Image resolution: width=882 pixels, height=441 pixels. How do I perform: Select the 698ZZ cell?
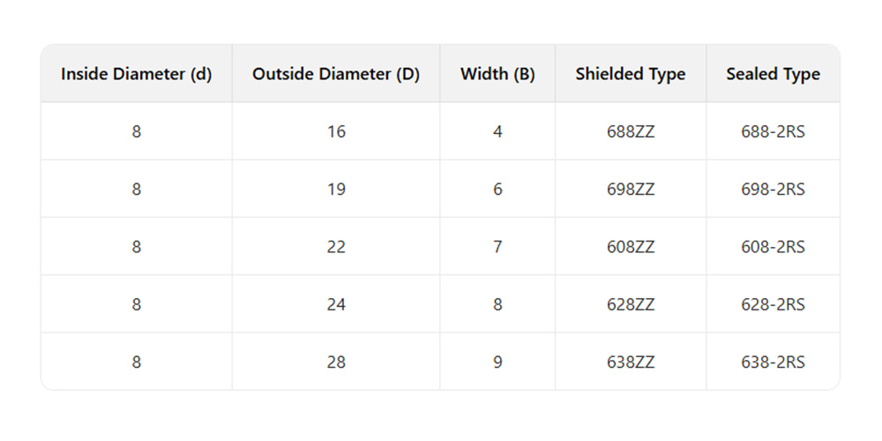click(x=631, y=190)
